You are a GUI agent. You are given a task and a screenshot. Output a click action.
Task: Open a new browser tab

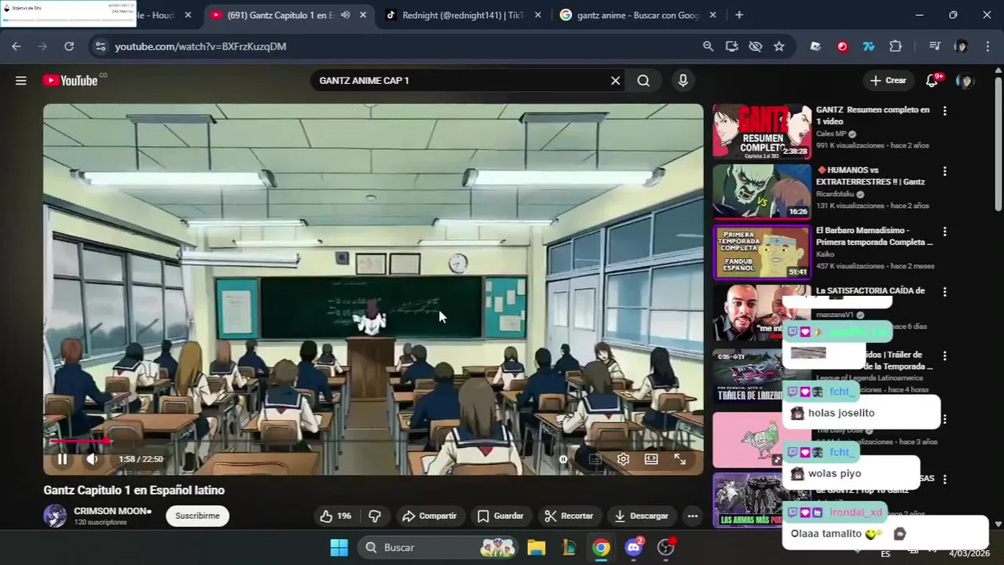pyautogui.click(x=739, y=15)
